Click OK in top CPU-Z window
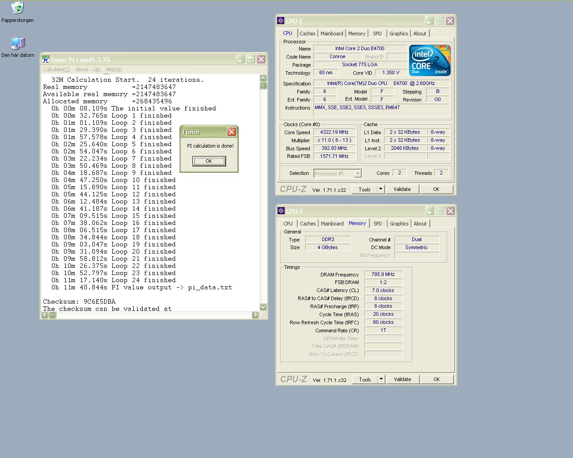 436,189
